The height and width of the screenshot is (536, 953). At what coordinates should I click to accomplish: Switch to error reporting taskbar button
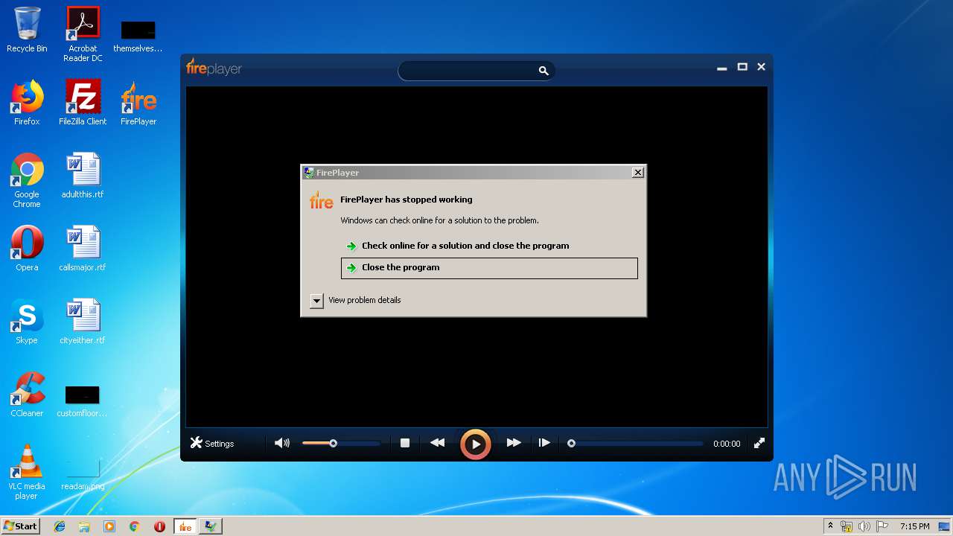pyautogui.click(x=211, y=526)
